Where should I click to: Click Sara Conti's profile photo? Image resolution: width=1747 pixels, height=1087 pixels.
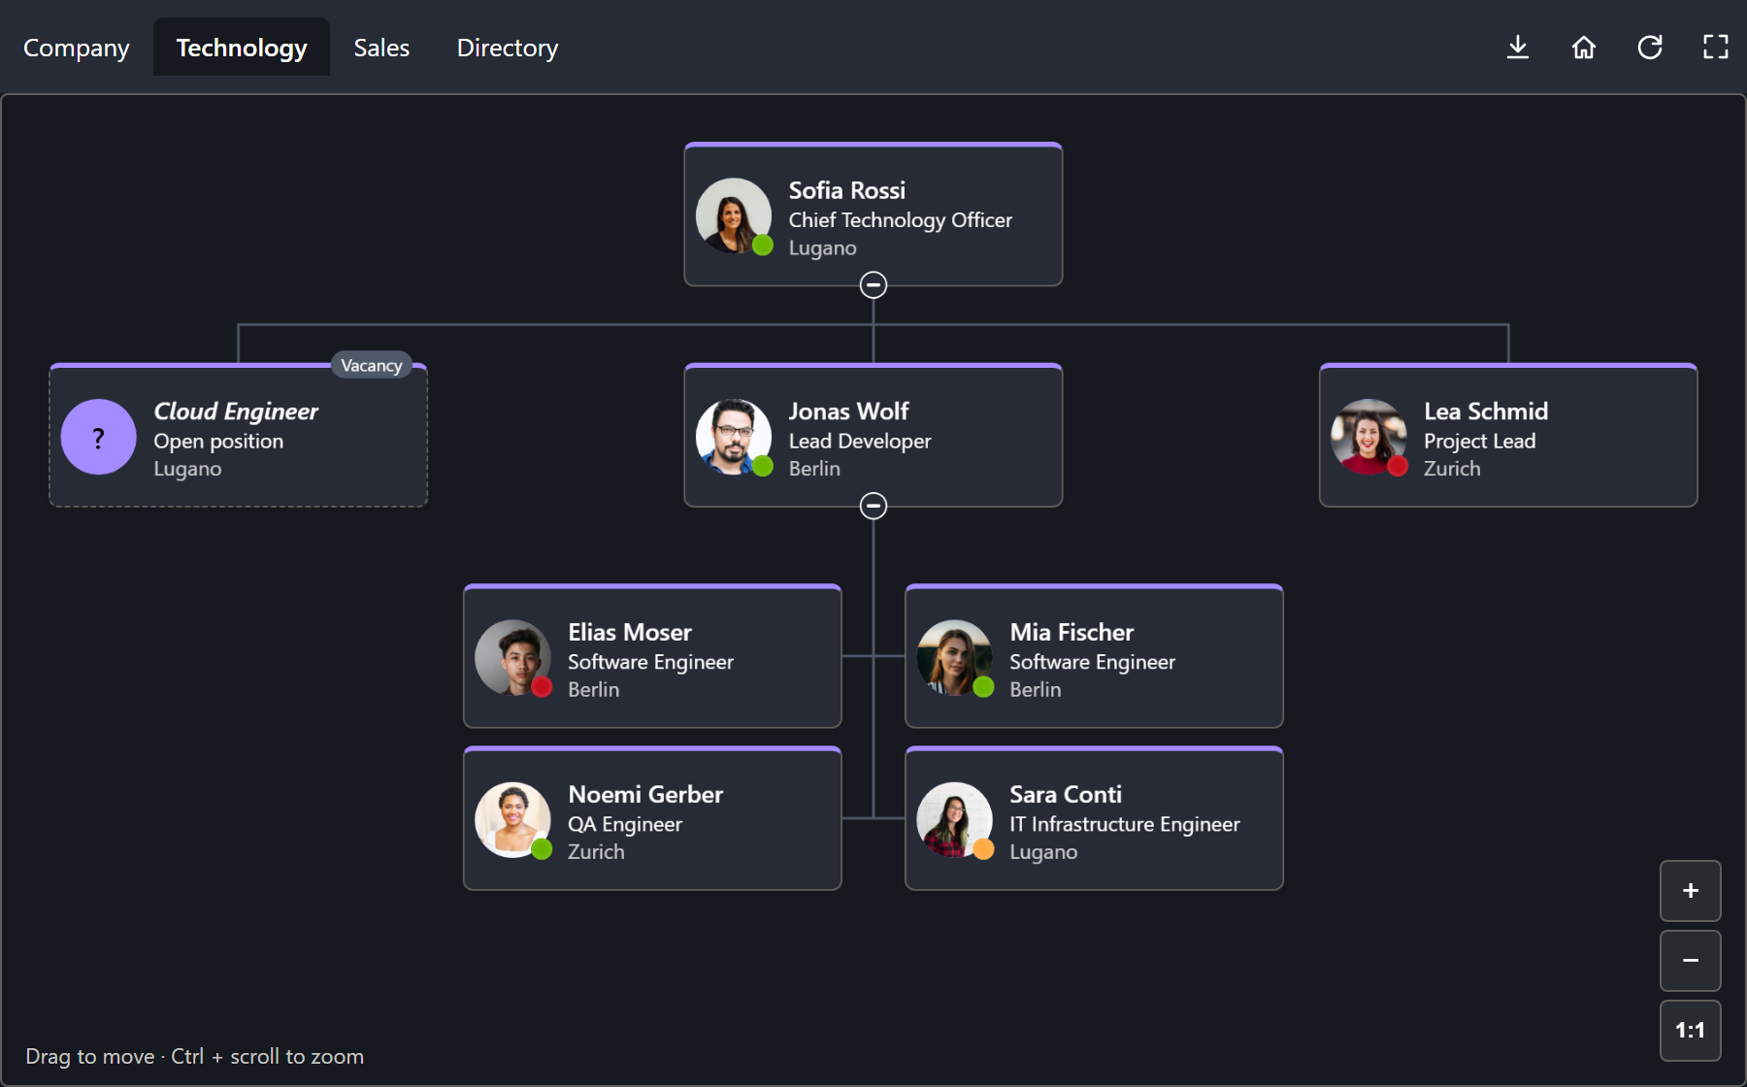click(x=954, y=820)
